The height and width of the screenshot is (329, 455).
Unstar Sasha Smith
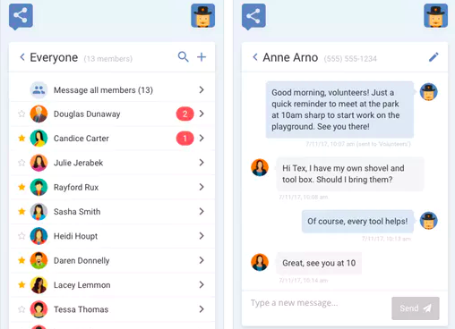coord(21,211)
